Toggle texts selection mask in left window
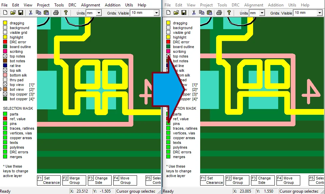 tap(5, 143)
